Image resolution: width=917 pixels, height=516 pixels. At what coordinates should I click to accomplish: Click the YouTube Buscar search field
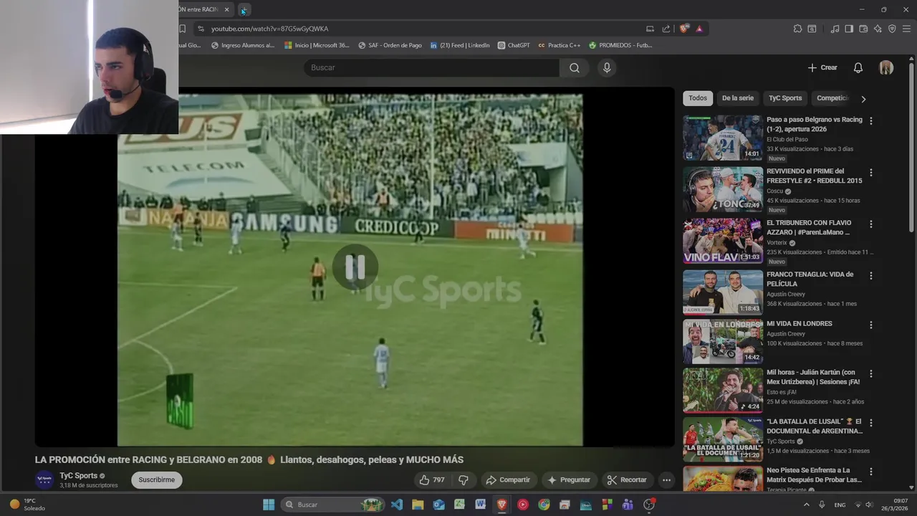432,67
